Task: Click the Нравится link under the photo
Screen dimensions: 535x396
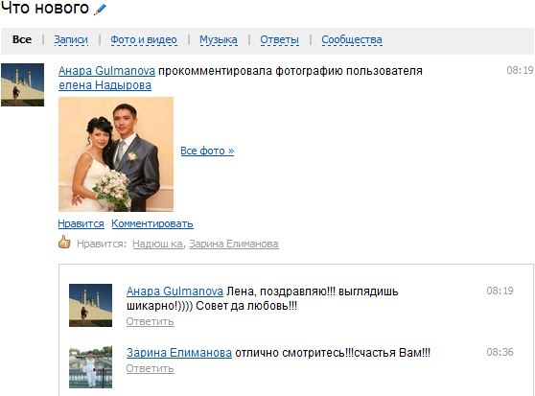Action: [x=81, y=223]
